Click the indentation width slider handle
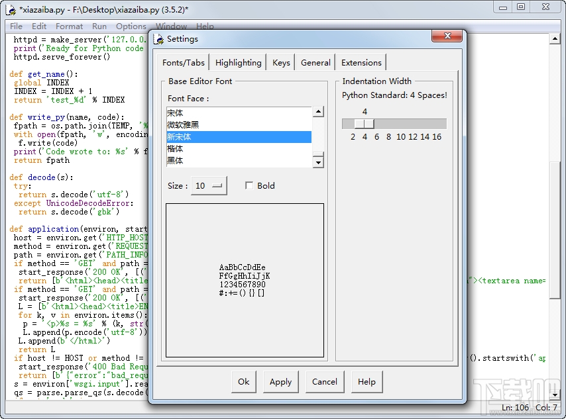This screenshot has width=566, height=419. (x=364, y=124)
